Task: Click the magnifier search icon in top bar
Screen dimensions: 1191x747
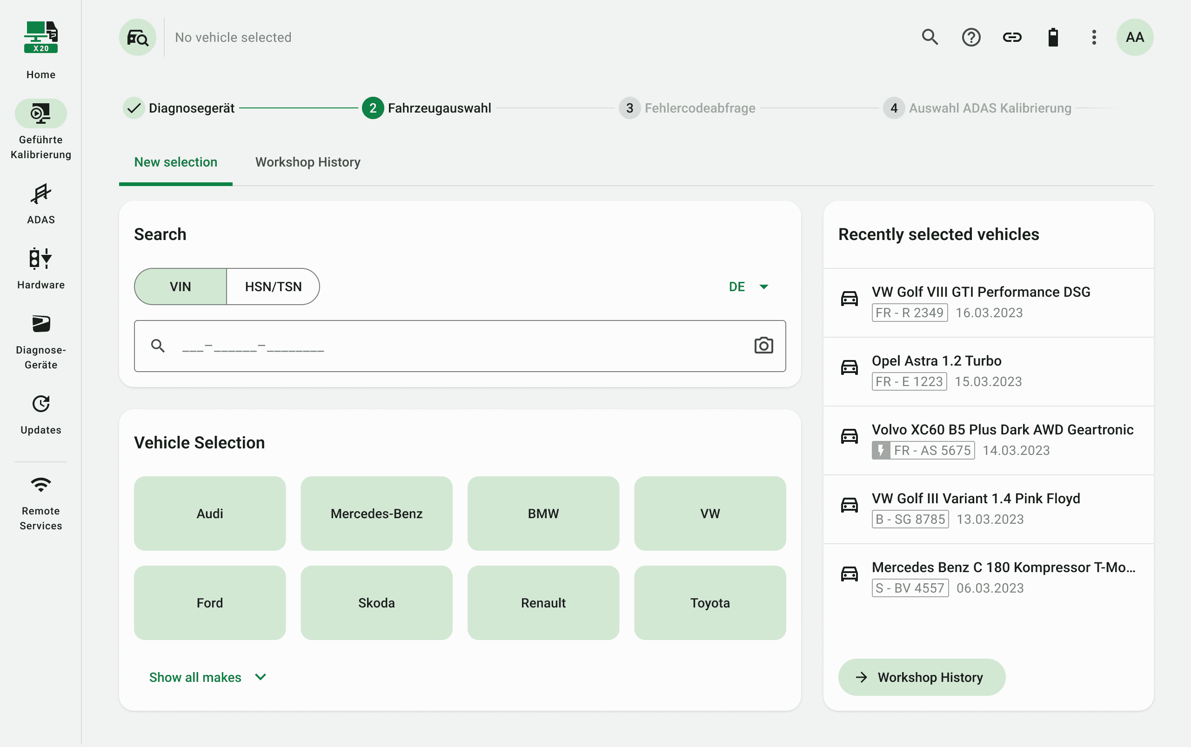Action: [930, 37]
